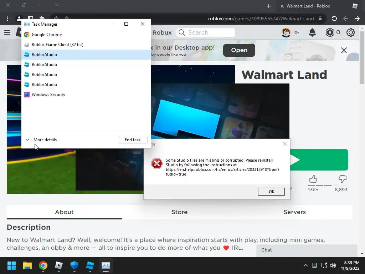Viewport: 365px width, 274px height.
Task: Click the roblox.com URL in address bar
Action: (x=261, y=19)
